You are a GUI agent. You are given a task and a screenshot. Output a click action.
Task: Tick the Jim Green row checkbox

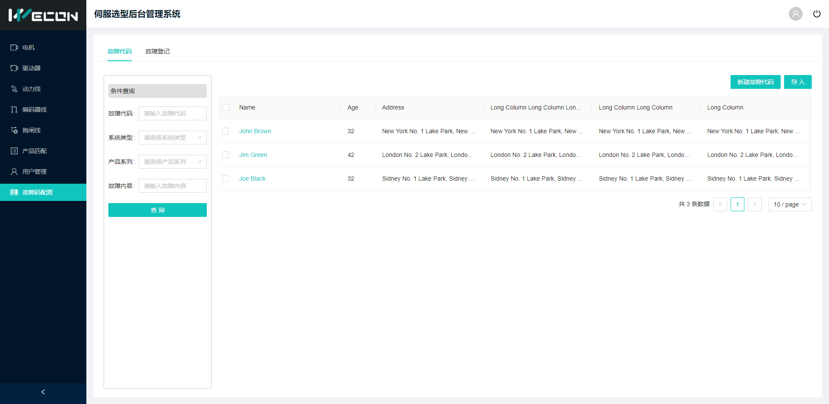pyautogui.click(x=225, y=155)
